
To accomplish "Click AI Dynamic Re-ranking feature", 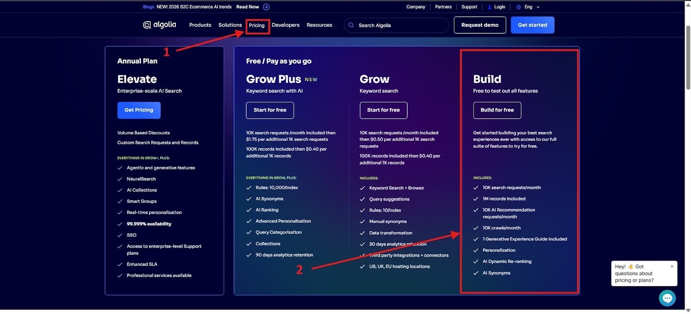I will coord(507,262).
